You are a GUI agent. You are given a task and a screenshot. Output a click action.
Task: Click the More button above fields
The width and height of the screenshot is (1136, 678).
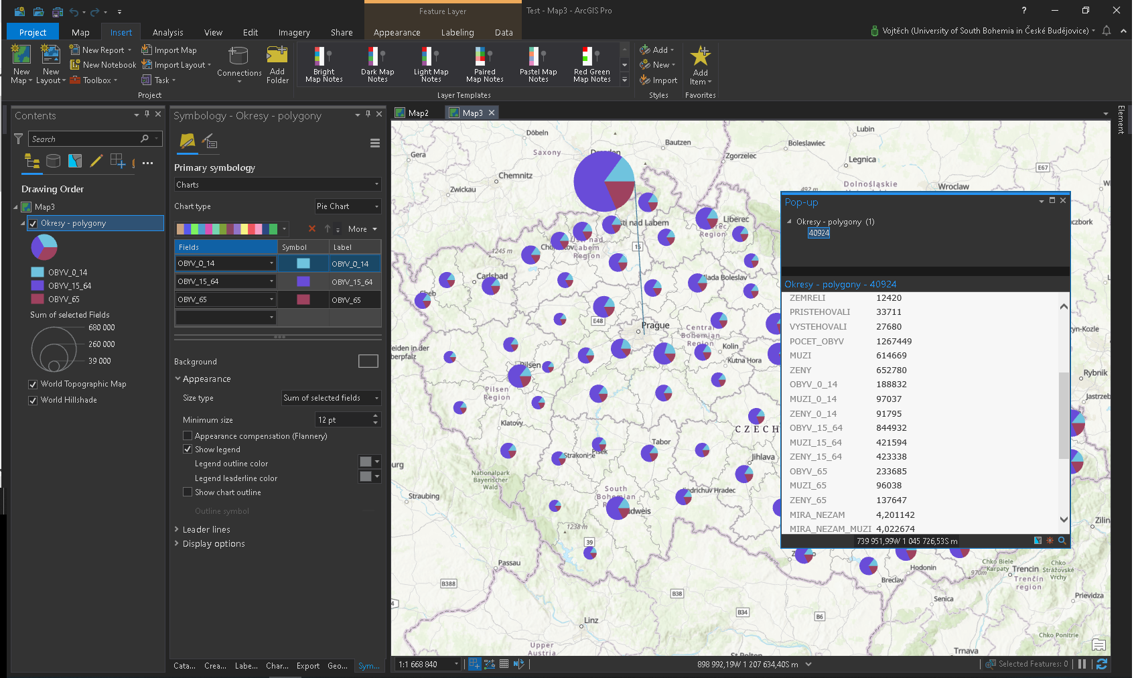click(362, 229)
